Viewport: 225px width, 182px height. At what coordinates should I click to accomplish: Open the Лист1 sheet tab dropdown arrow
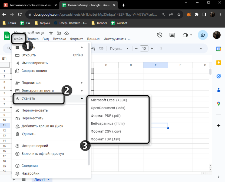pyautogui.click(x=49, y=180)
